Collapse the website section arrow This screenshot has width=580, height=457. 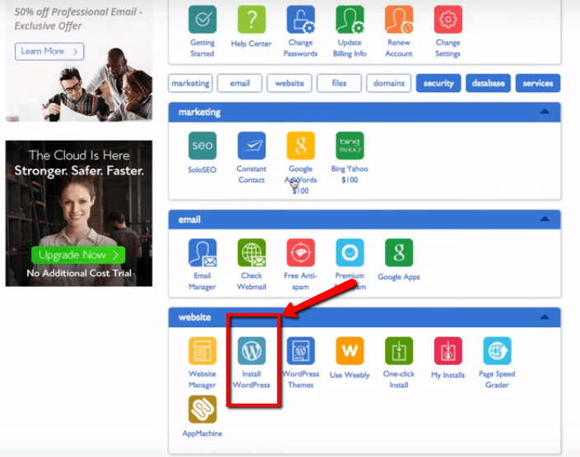tap(545, 317)
